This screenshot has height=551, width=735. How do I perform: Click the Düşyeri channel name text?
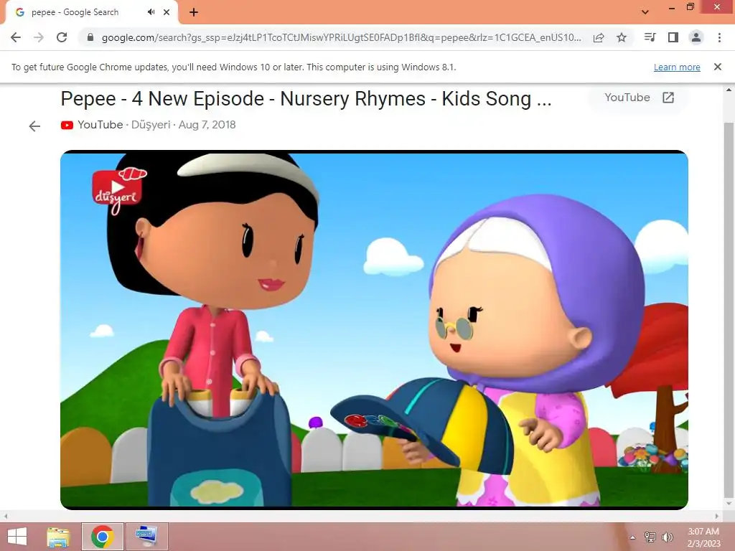point(151,125)
